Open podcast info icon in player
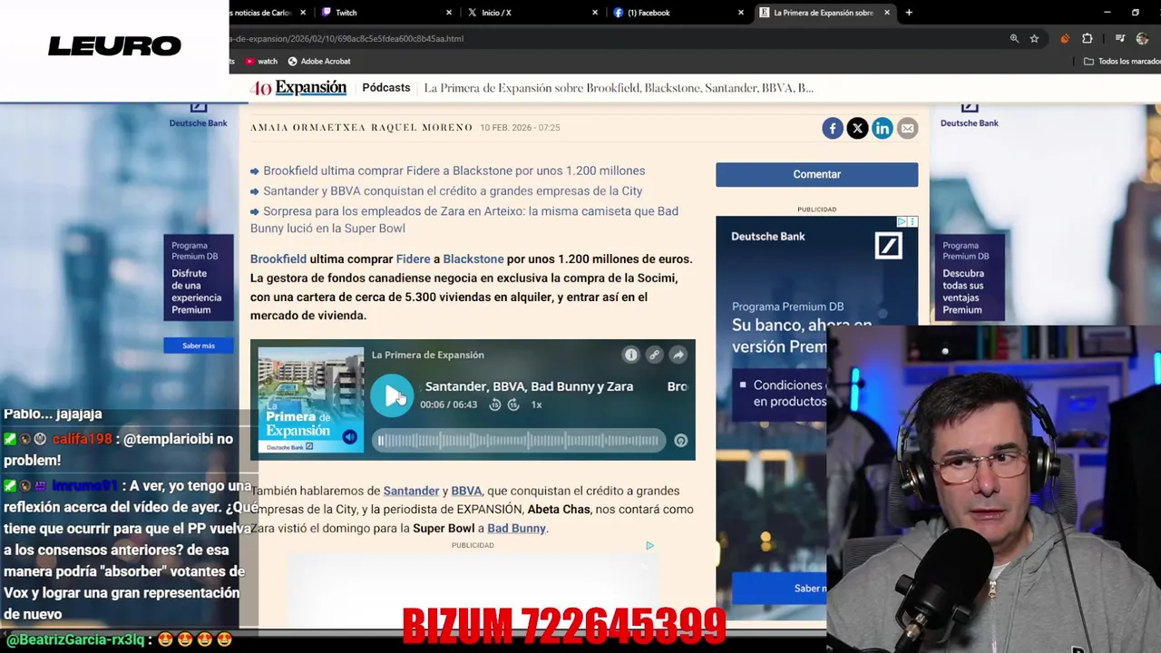1161x653 pixels. coord(630,355)
